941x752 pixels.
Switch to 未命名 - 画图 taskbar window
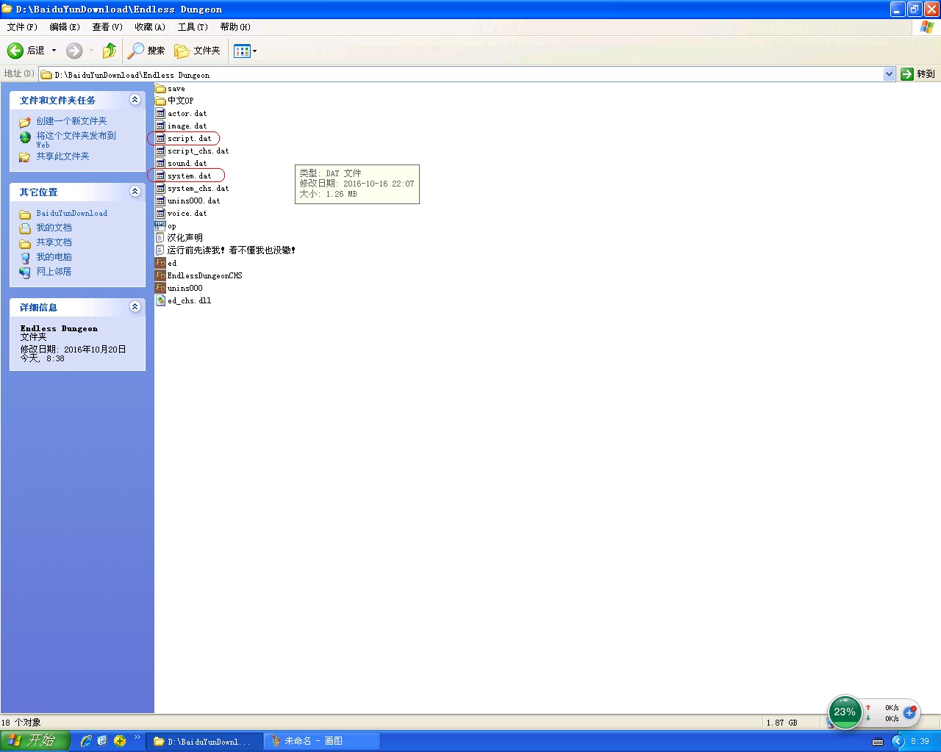pyautogui.click(x=322, y=742)
